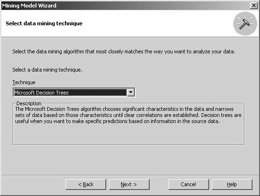Click the Mining Model Wizard title bar
Viewport: 260px width, 196px height.
pyautogui.click(x=126, y=6)
